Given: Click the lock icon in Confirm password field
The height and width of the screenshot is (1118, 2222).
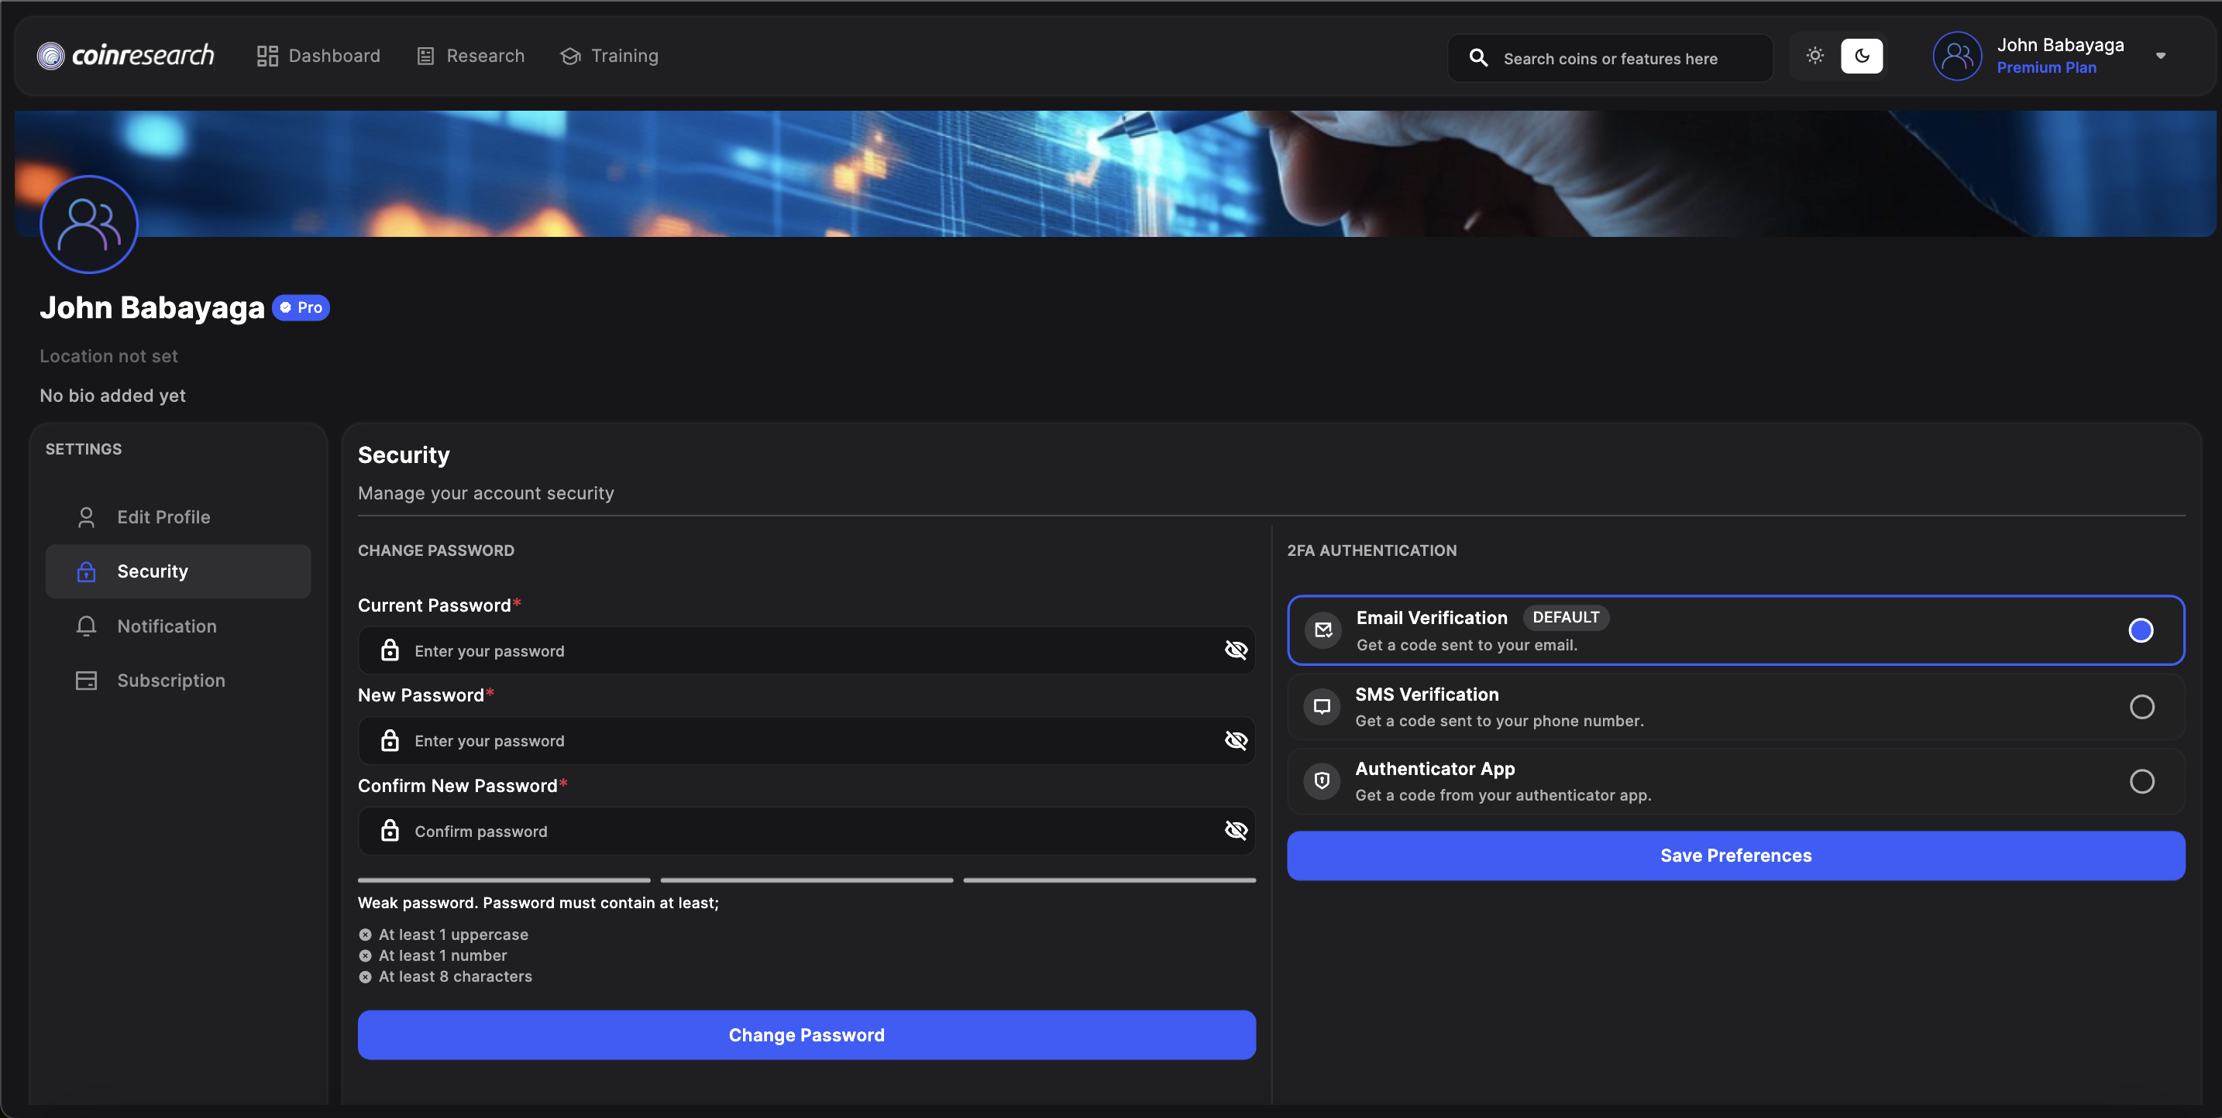Looking at the screenshot, I should 390,830.
